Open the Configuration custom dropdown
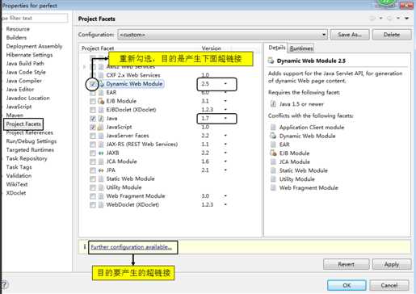 pos(222,35)
